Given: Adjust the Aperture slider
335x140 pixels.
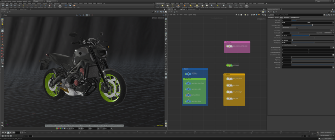Looking at the screenshot, I should click(x=313, y=35).
